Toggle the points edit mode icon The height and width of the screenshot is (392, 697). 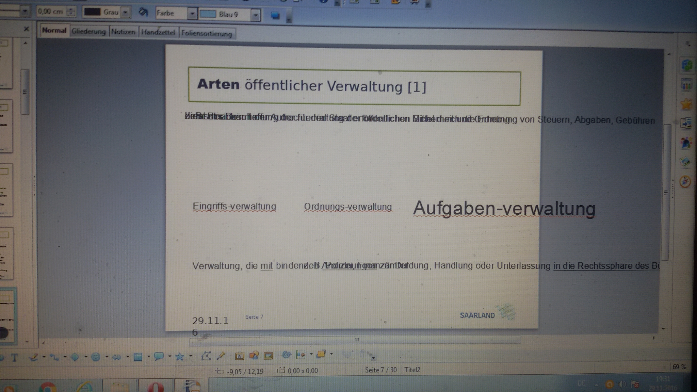pyautogui.click(x=206, y=356)
